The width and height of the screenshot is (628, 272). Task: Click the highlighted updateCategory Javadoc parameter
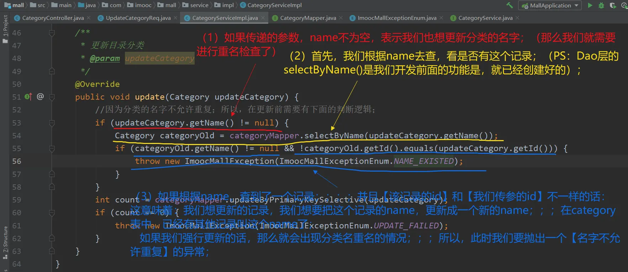160,58
